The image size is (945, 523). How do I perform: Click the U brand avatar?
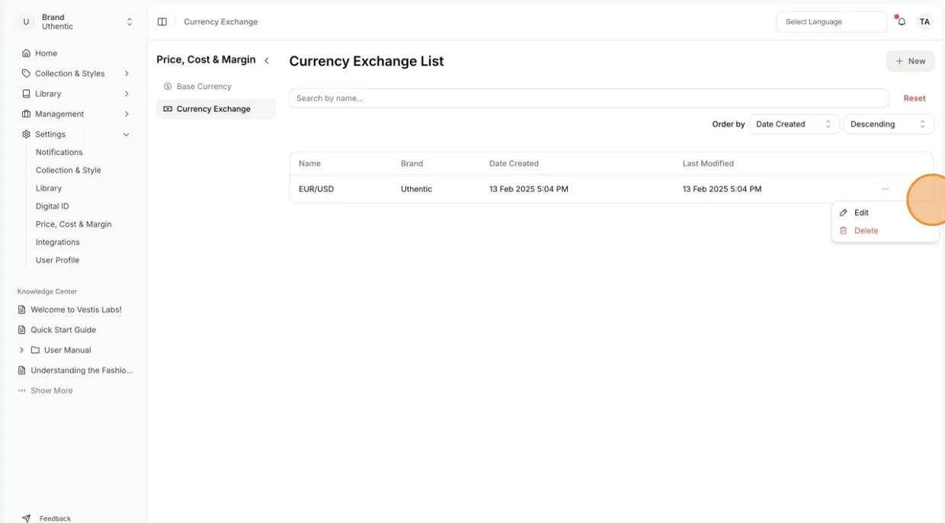point(26,22)
